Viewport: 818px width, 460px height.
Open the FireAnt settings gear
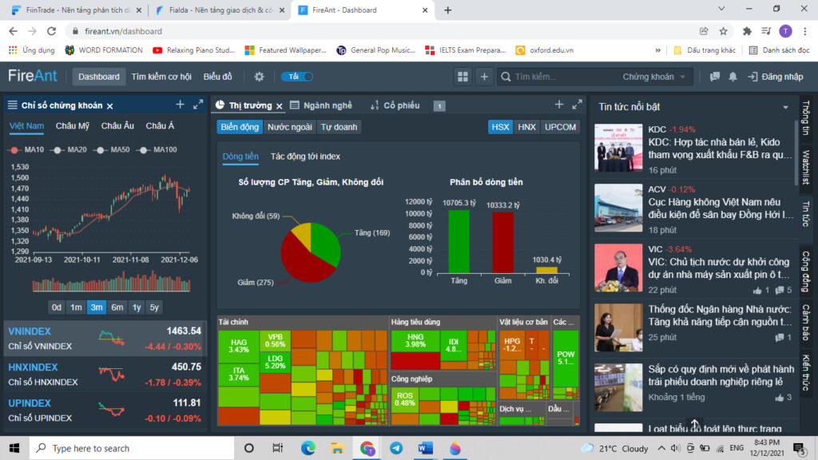pyautogui.click(x=259, y=77)
